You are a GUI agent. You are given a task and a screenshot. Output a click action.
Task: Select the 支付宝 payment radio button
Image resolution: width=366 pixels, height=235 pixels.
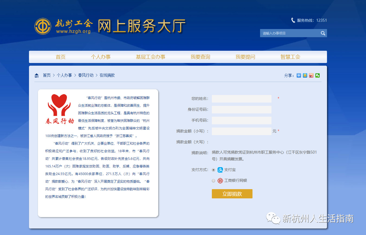213,170
